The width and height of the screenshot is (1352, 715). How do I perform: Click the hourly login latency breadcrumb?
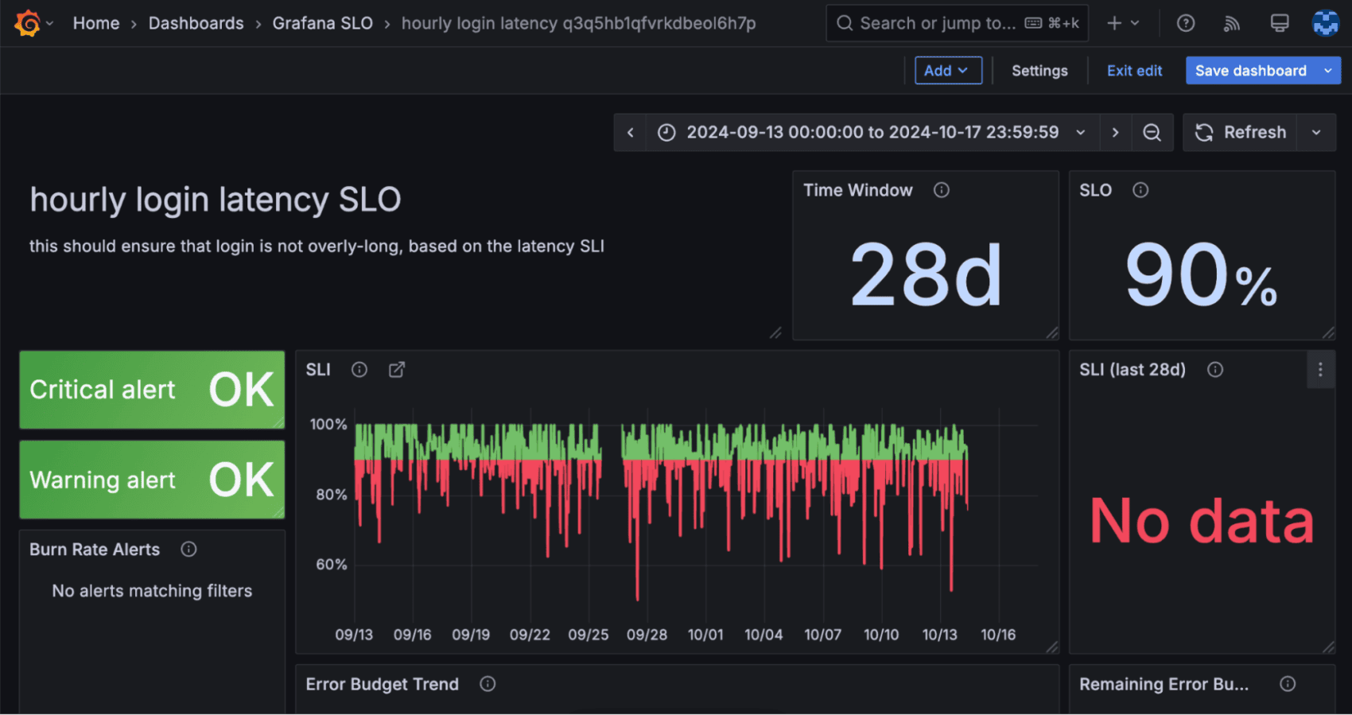(579, 23)
